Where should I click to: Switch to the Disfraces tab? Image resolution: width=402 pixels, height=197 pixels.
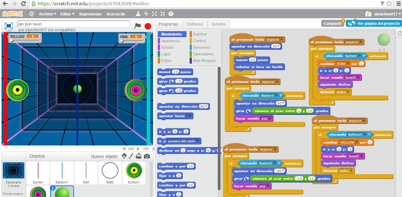point(195,24)
